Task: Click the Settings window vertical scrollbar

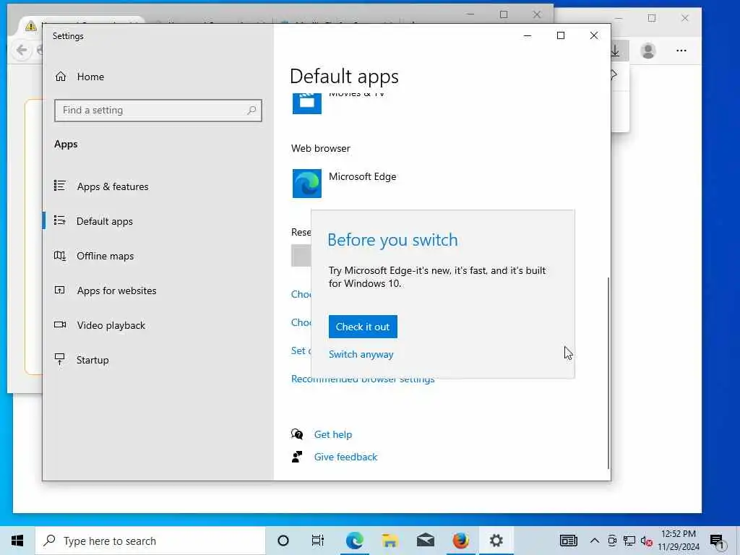Action: 608,373
